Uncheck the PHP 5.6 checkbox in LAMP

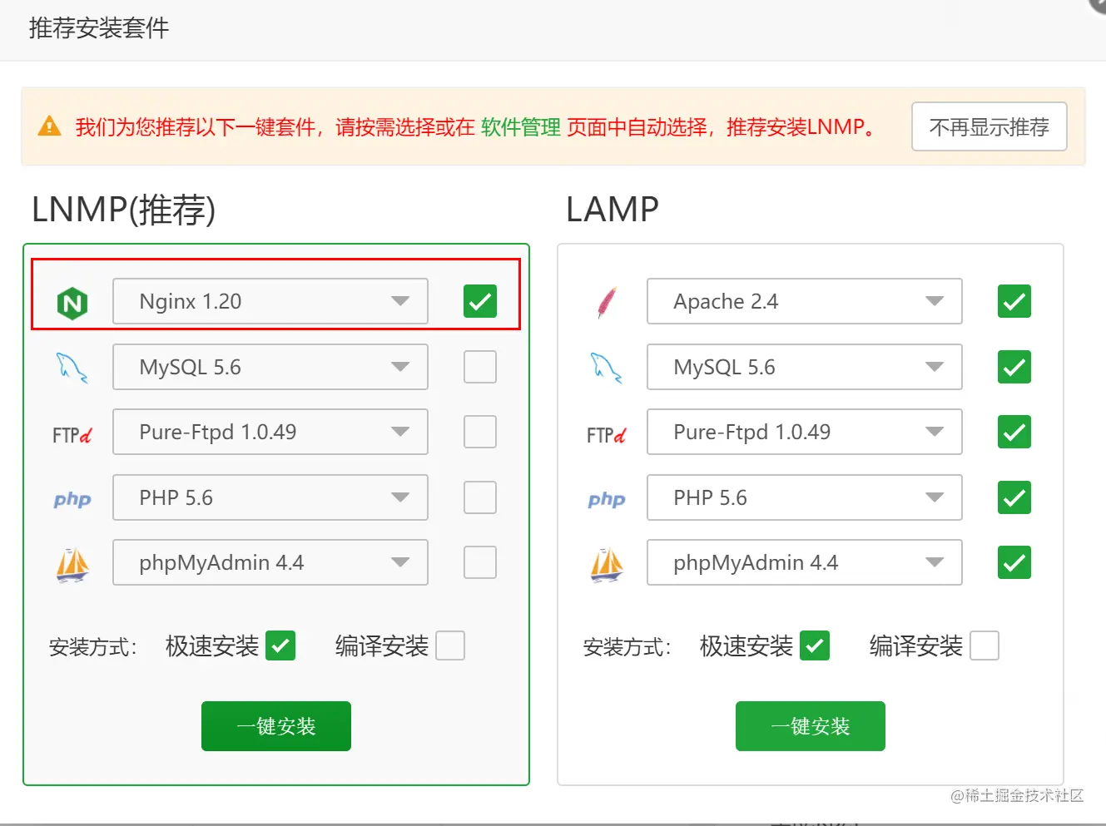[x=1014, y=497]
